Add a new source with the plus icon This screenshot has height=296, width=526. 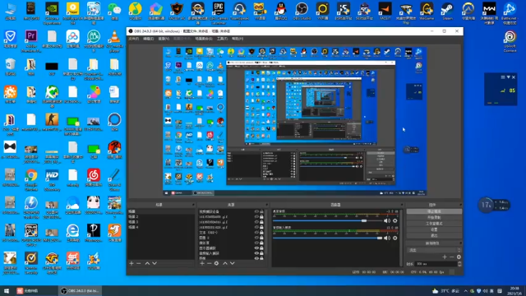[x=202, y=263]
